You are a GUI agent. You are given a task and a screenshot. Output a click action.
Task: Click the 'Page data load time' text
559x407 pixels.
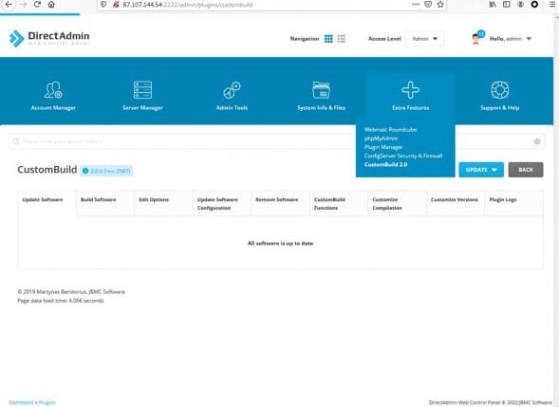tap(61, 301)
